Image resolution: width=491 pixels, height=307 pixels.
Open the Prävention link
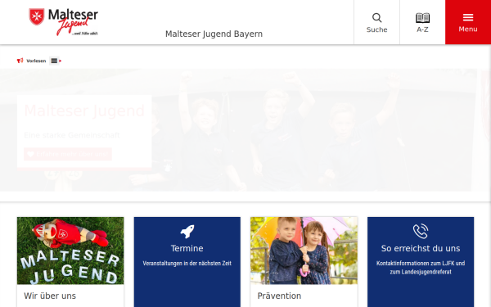click(x=279, y=296)
